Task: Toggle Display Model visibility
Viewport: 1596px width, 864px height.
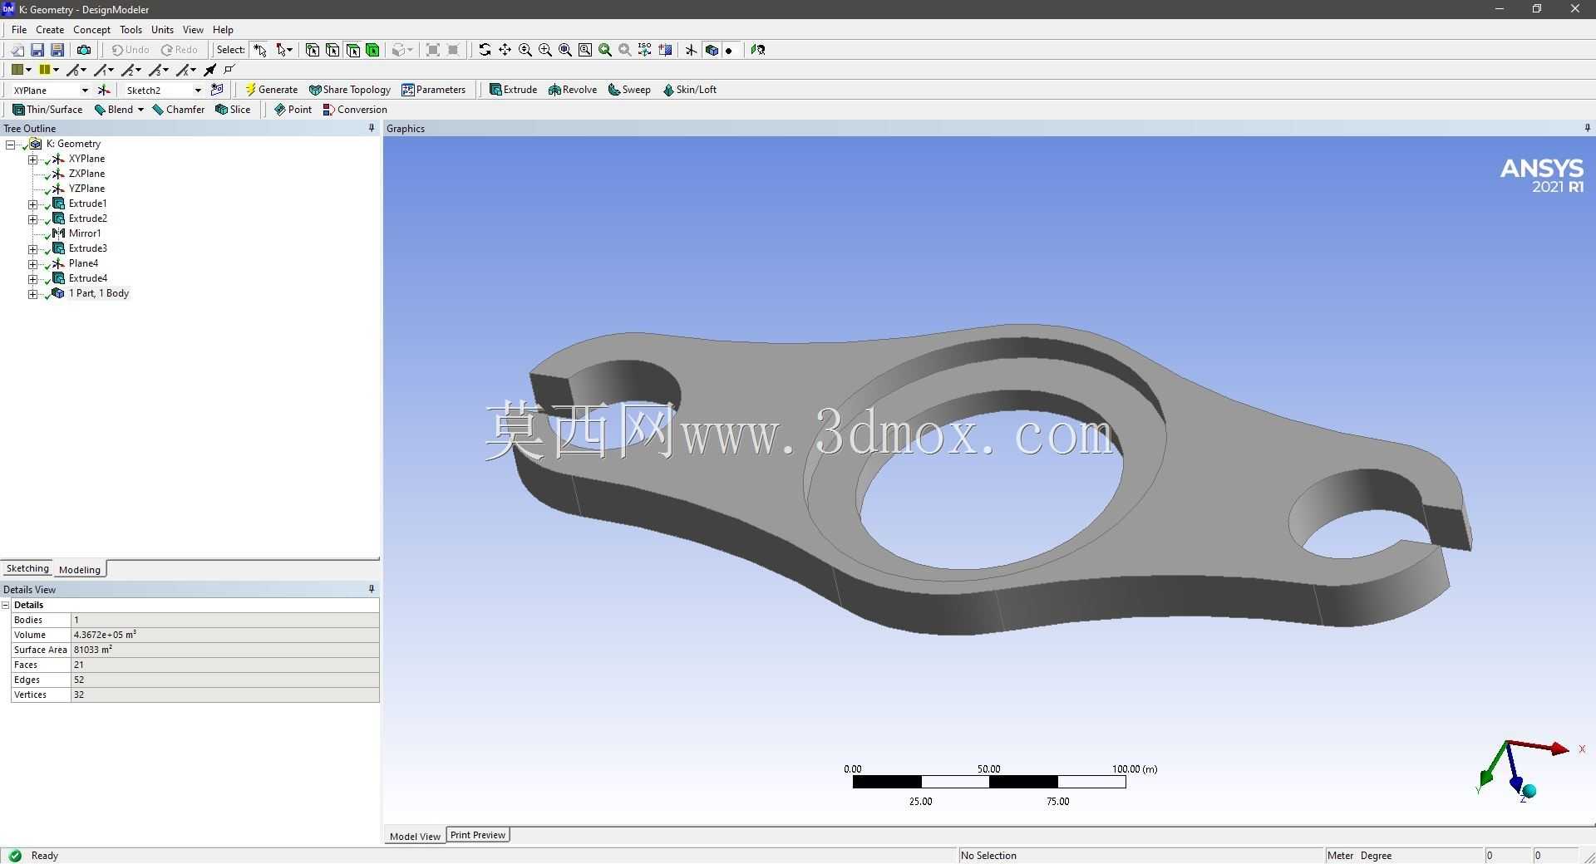Action: (x=712, y=50)
